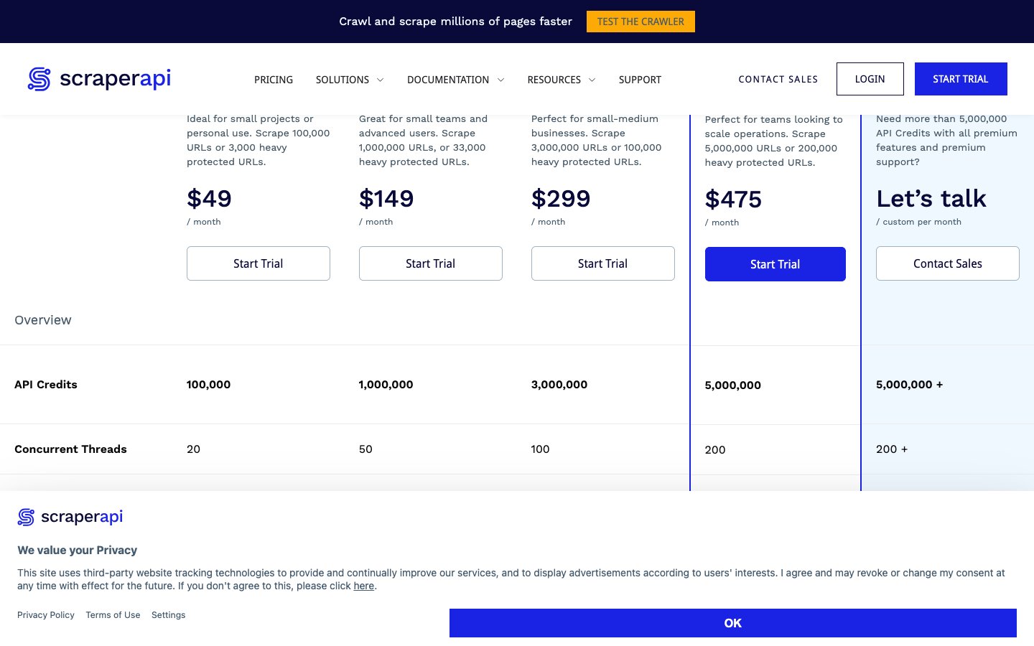Click the ScraperAPI logo in the navbar

[99, 79]
